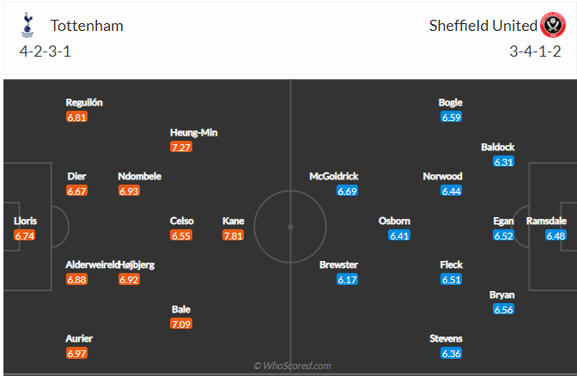Click the Tottenham club crest icon
577x376 pixels.
28,26
